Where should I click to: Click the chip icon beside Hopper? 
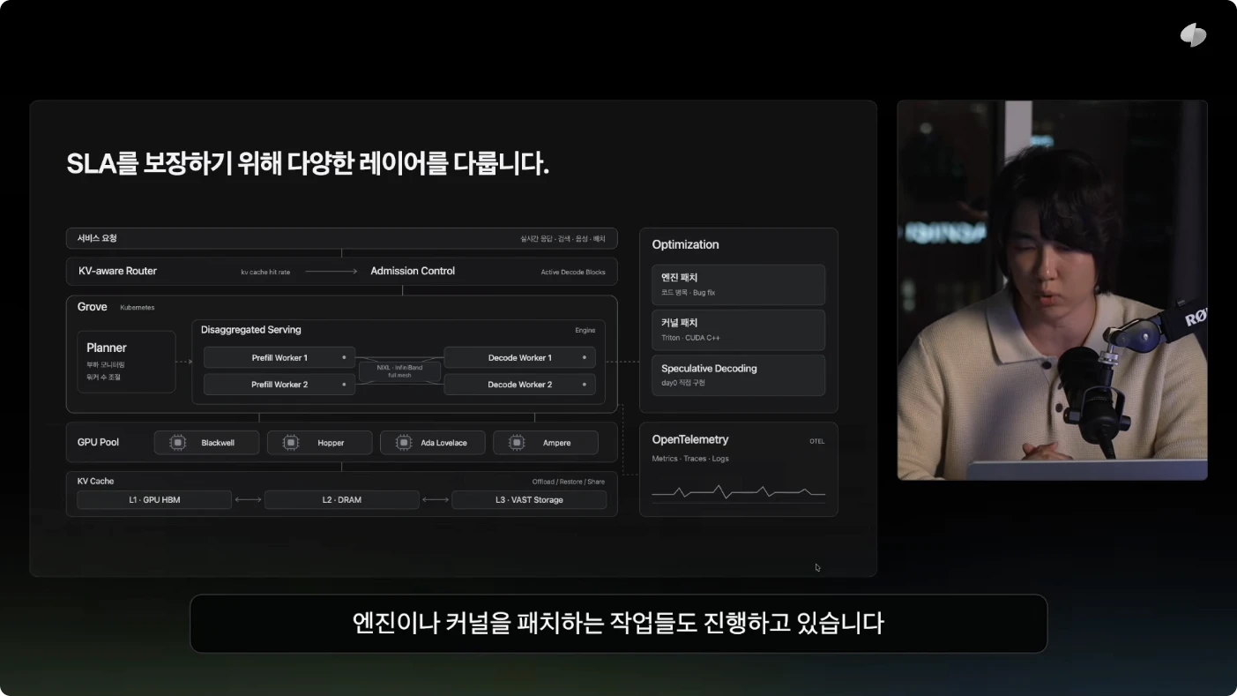[290, 443]
